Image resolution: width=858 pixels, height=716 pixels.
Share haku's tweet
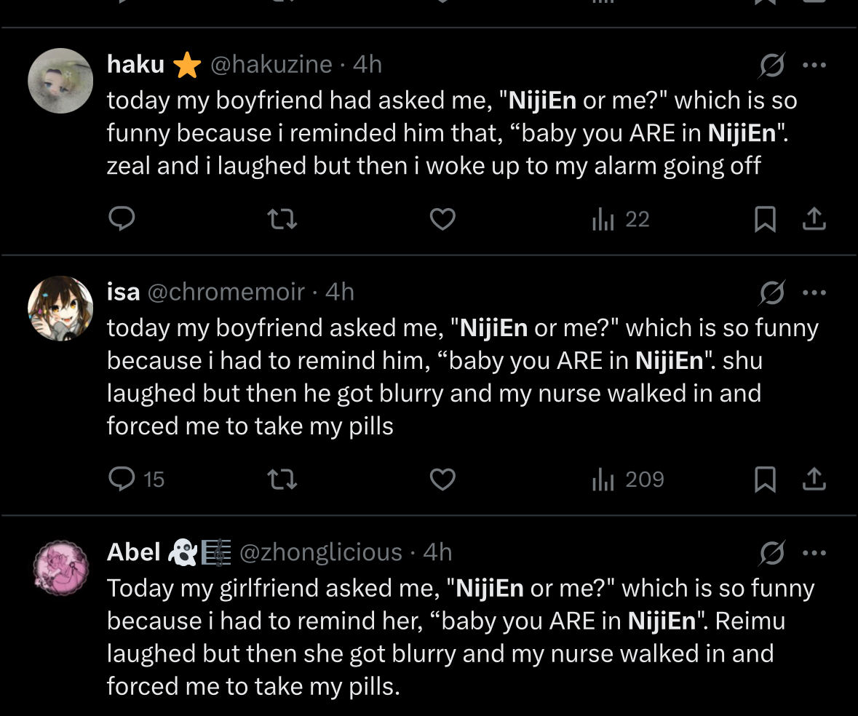[x=814, y=219]
